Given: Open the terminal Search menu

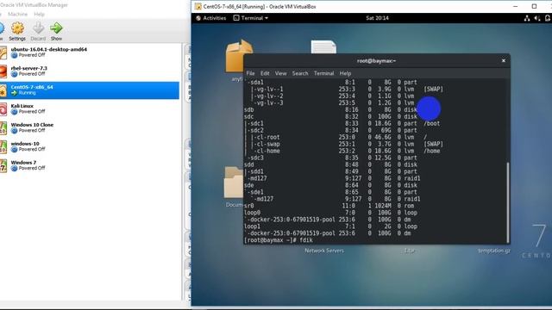Looking at the screenshot, I should [x=300, y=73].
